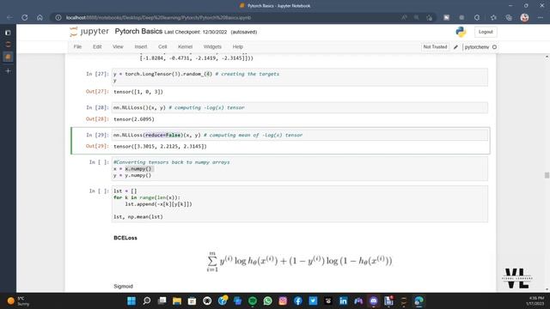This screenshot has width=550, height=309.
Task: Open Spotify from taskbar
Action: click(252, 301)
